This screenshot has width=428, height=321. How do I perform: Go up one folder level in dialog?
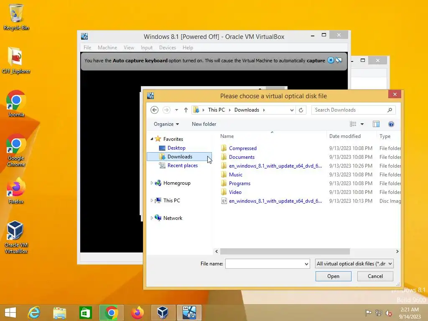186,110
